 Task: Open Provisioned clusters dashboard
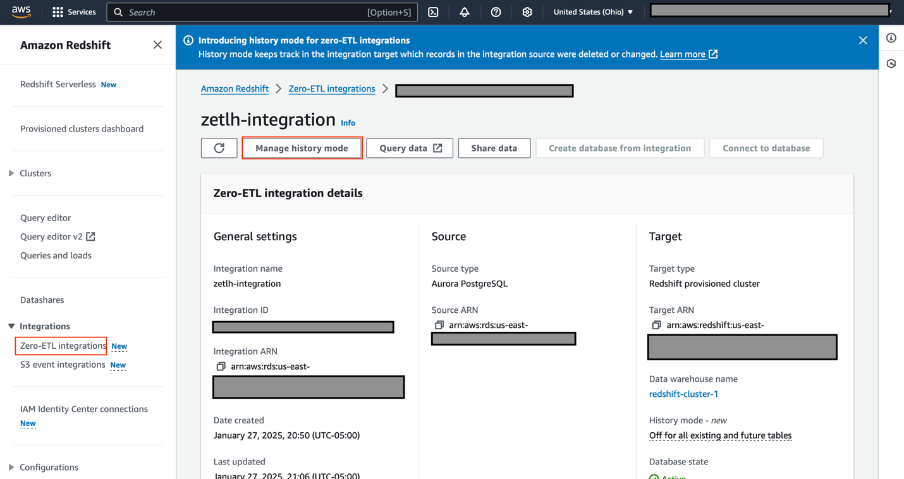tap(82, 129)
